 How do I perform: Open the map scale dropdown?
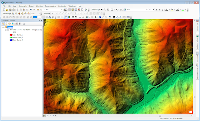point(62,10)
